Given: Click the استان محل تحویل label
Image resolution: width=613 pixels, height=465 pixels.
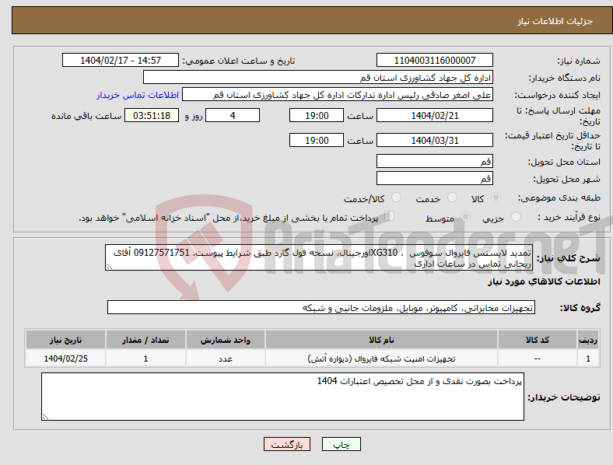Looking at the screenshot, I should tap(564, 162).
